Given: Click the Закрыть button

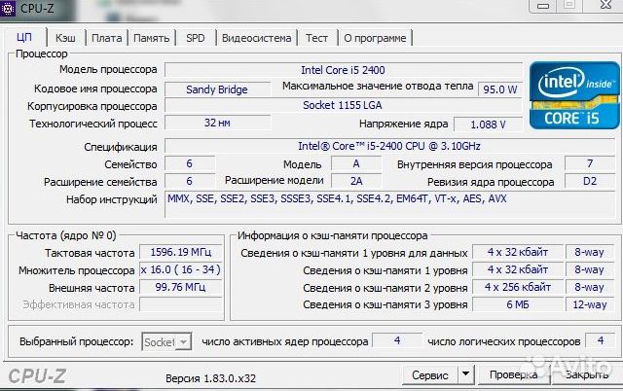Looking at the screenshot, I should click(587, 374).
